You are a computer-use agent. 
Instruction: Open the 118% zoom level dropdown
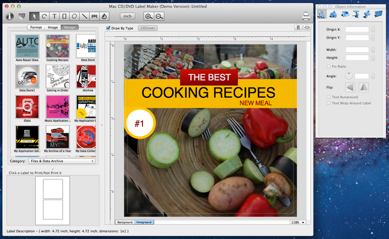point(297,222)
